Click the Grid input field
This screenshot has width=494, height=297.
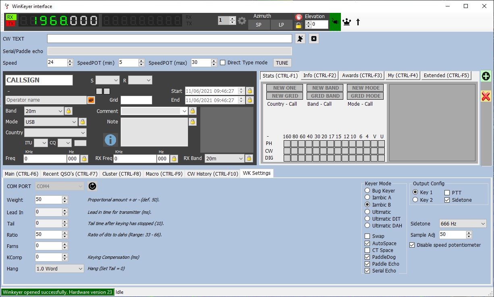coord(136,100)
